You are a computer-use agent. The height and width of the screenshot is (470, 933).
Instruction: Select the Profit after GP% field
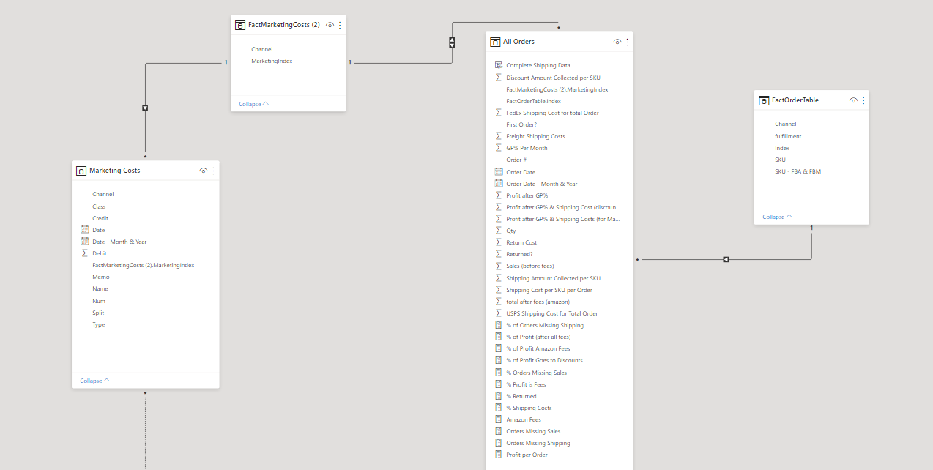pos(527,195)
